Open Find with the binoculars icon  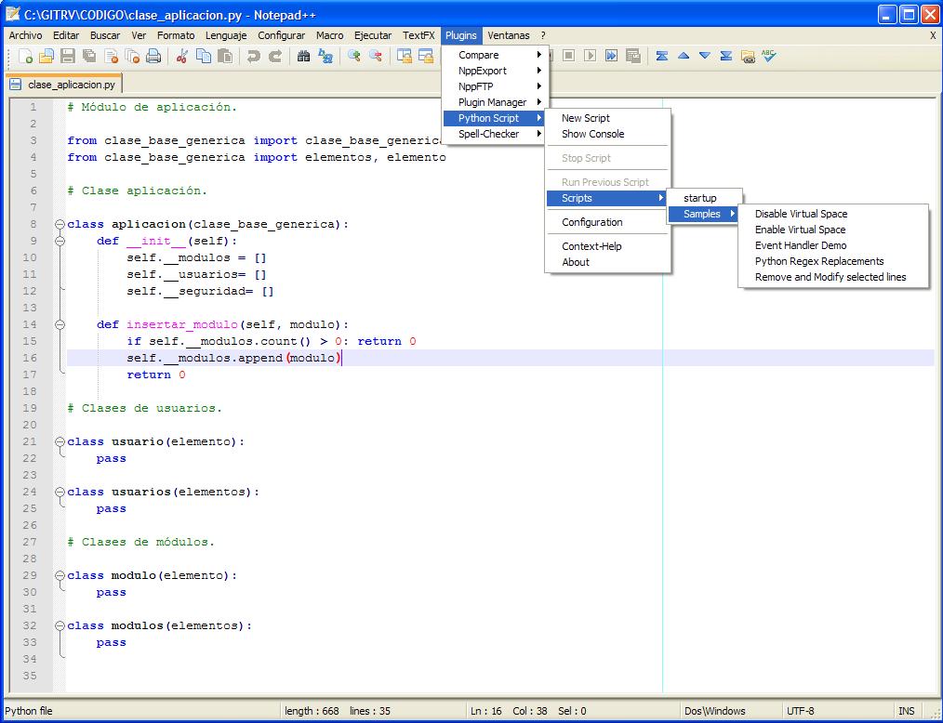tap(304, 57)
